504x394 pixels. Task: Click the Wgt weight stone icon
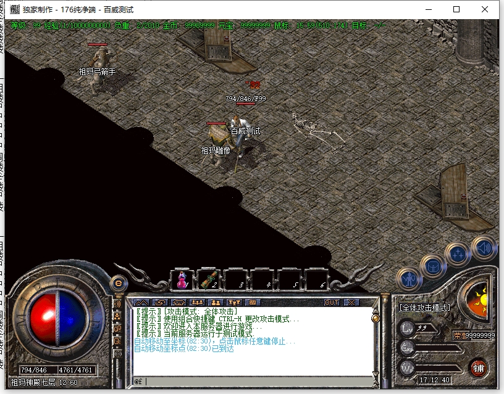point(407,368)
